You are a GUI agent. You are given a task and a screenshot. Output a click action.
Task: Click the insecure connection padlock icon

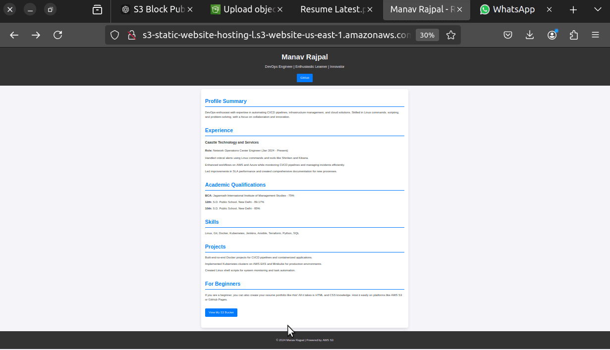pos(131,35)
